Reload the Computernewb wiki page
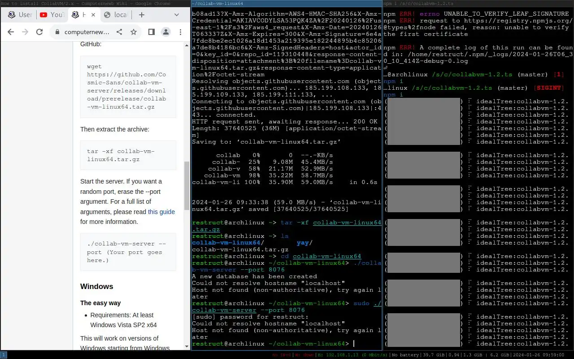Viewport: 574px width, 359px height. coord(39,32)
